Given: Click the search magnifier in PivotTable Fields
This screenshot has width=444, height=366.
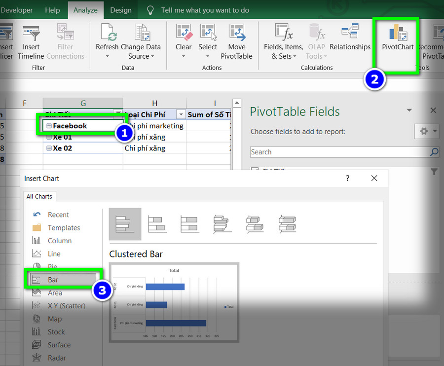Looking at the screenshot, I should coord(434,152).
